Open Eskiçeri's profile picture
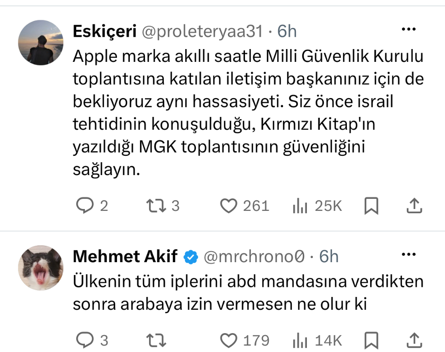The height and width of the screenshot is (352, 445). tap(40, 43)
